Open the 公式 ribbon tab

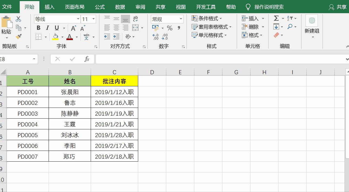coord(100,7)
